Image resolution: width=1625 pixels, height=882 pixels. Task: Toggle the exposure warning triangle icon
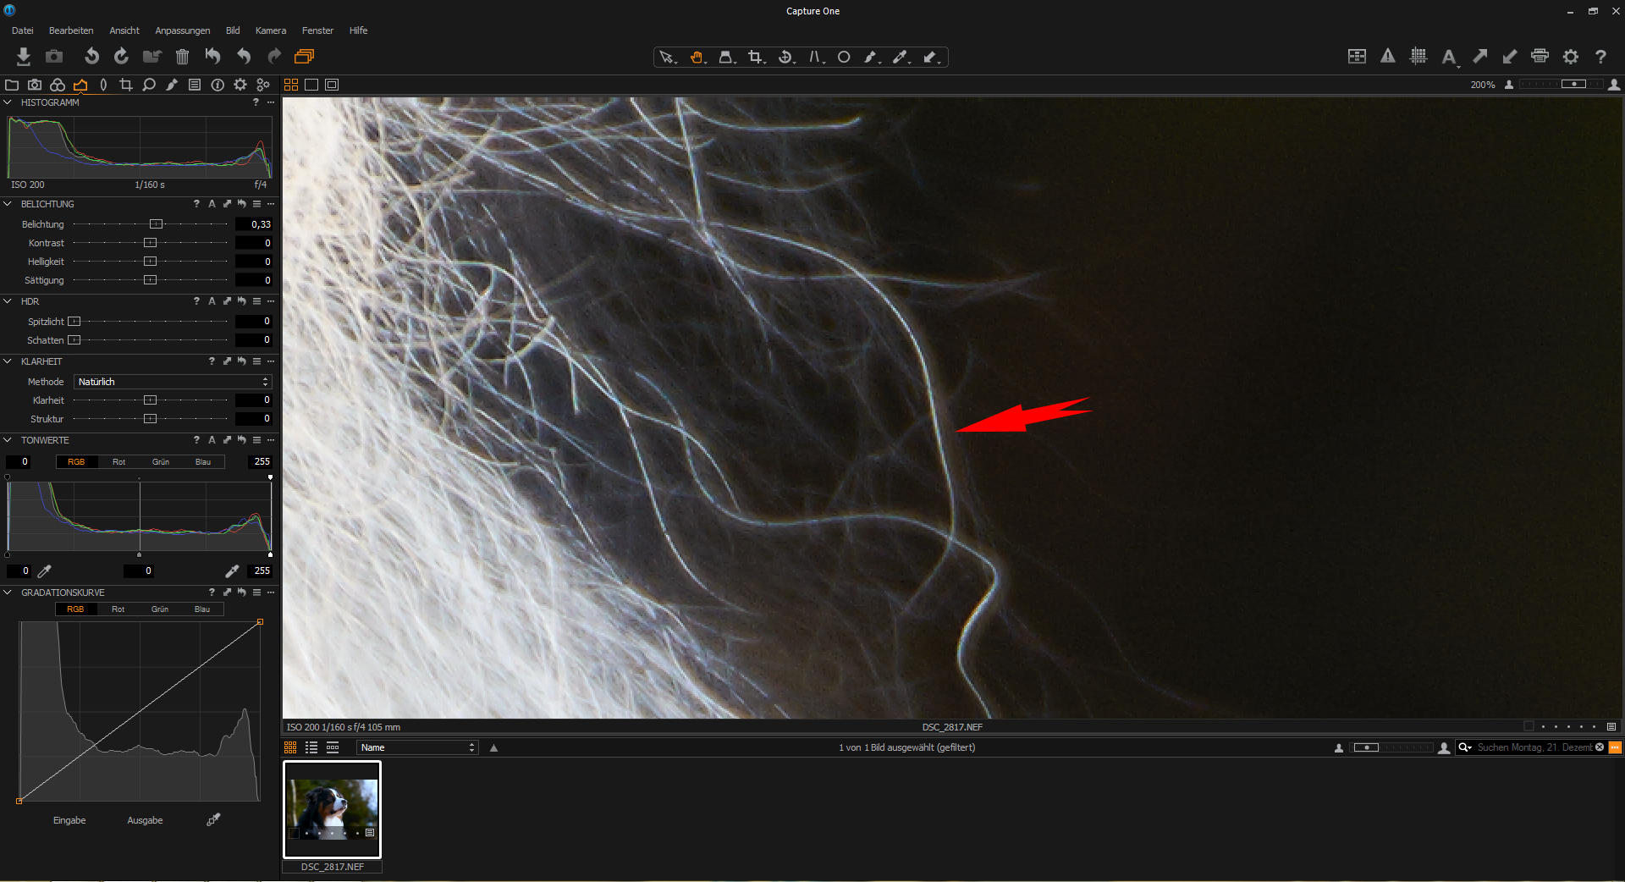coord(1388,57)
